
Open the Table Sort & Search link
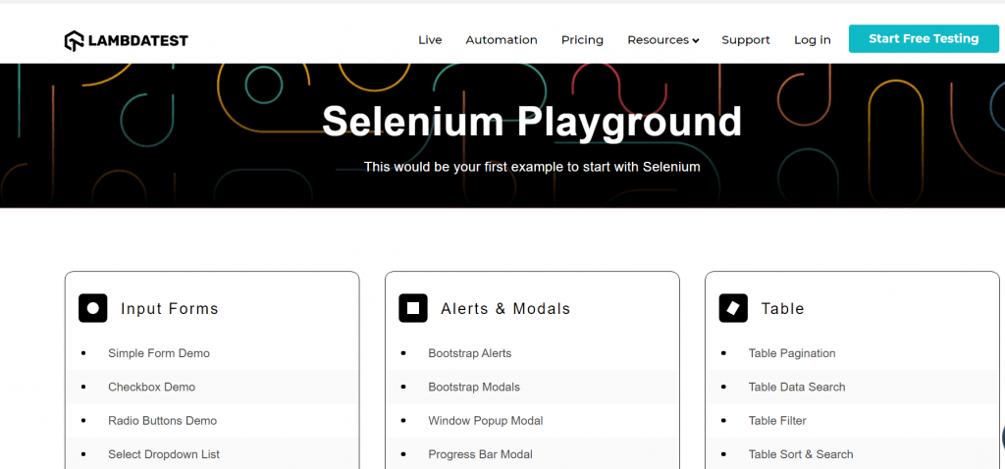coord(801,454)
